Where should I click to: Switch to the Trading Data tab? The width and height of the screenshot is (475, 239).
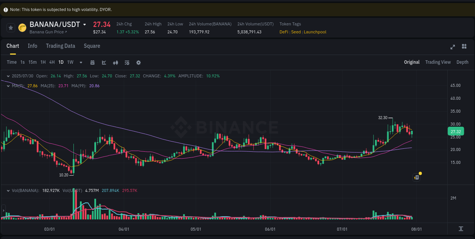coord(60,46)
